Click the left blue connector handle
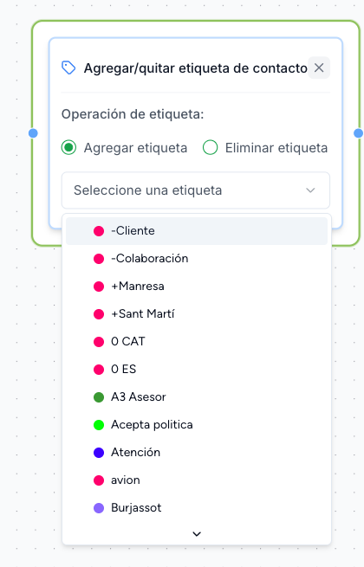Screen dimensions: 364x567 (33, 133)
